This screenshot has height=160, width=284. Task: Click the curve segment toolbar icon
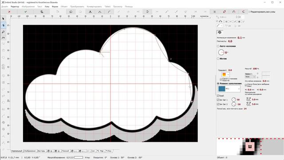tap(109, 12)
